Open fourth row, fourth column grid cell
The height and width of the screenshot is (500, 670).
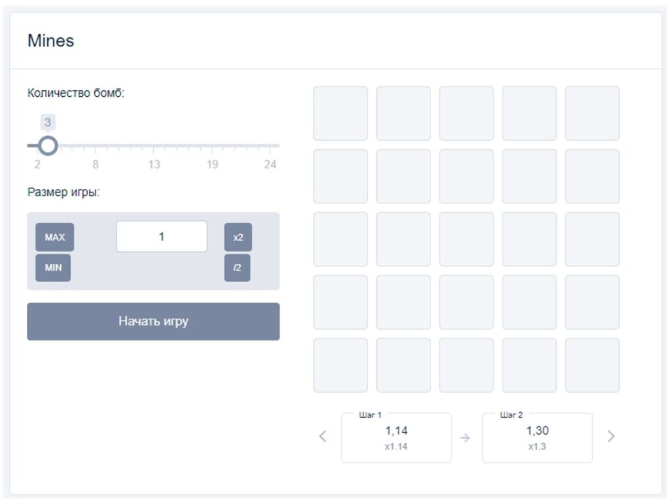pos(529,302)
